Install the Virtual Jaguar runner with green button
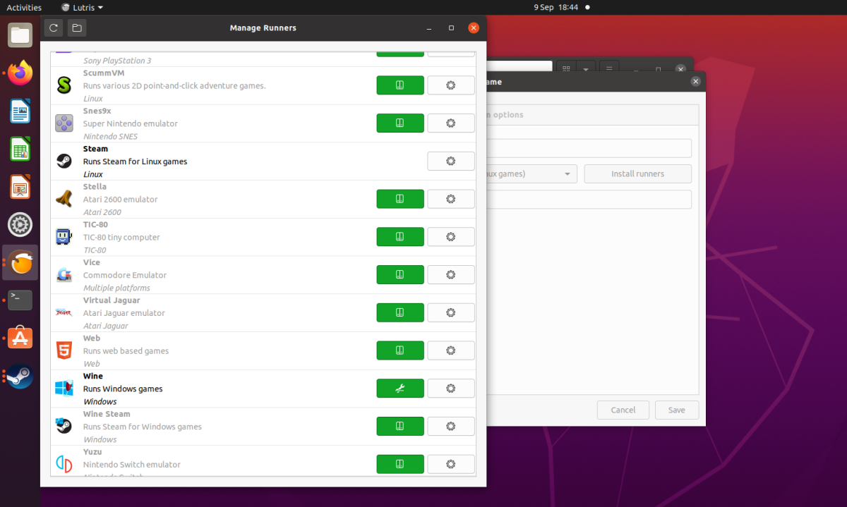The height and width of the screenshot is (507, 847). [x=400, y=313]
